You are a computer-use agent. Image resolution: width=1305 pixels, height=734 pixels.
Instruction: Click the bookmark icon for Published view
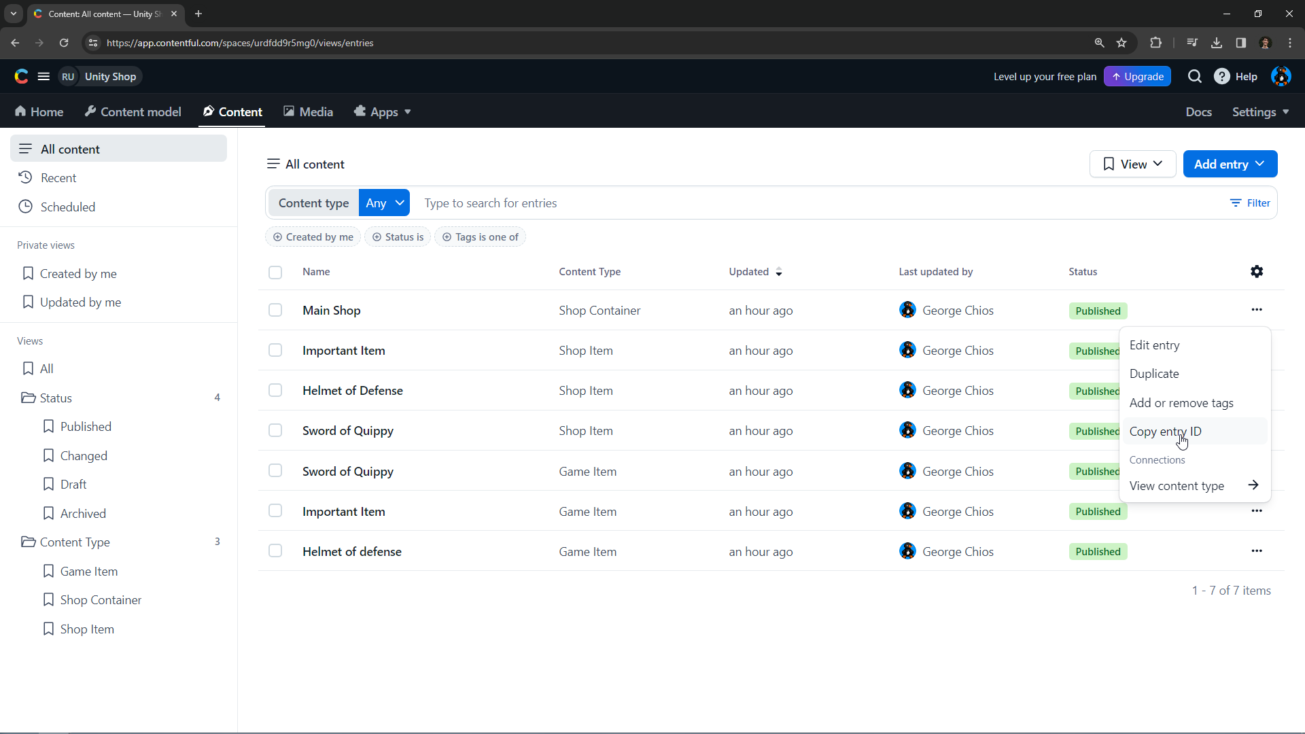click(x=48, y=425)
